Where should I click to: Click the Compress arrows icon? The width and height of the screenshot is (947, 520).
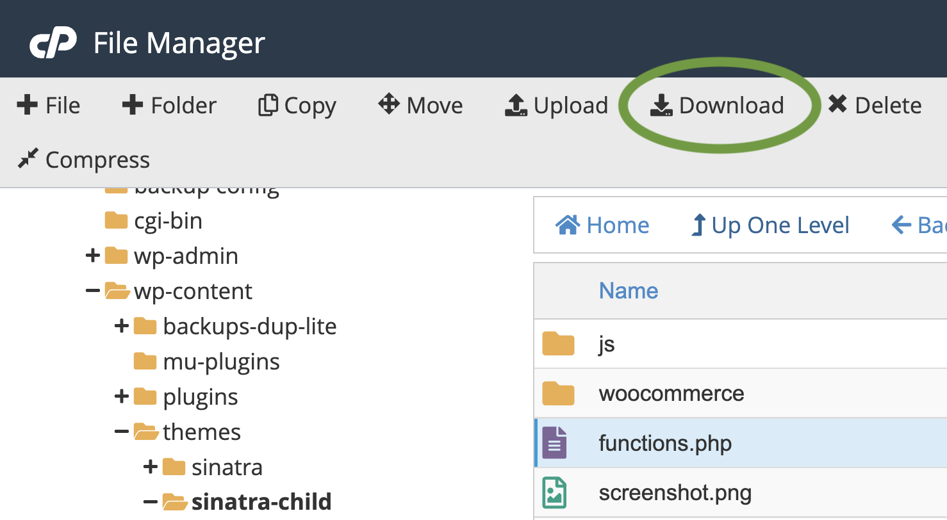(28, 158)
